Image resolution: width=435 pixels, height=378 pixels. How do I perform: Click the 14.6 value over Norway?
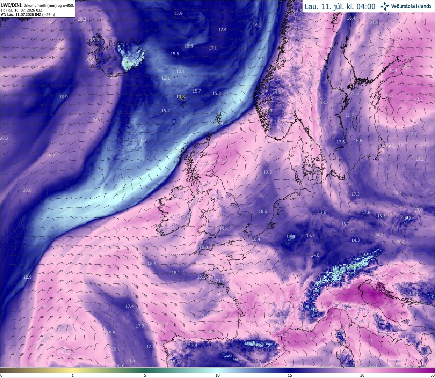[277, 92]
